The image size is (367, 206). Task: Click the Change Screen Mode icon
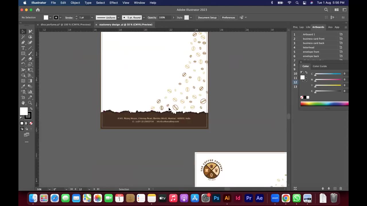[x=27, y=135]
